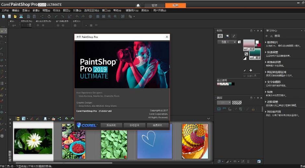
Task: Click the small red color swatch
Action: [259, 45]
